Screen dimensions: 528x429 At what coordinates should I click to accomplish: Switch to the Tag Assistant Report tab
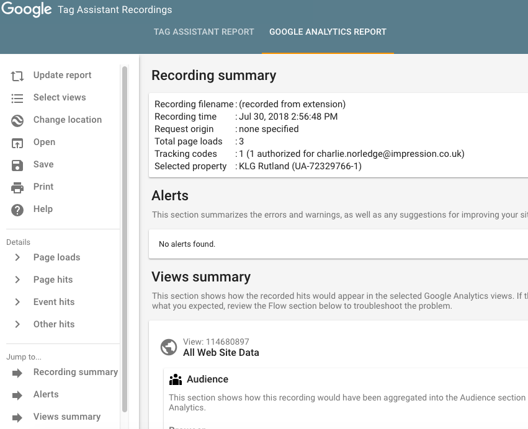204,32
